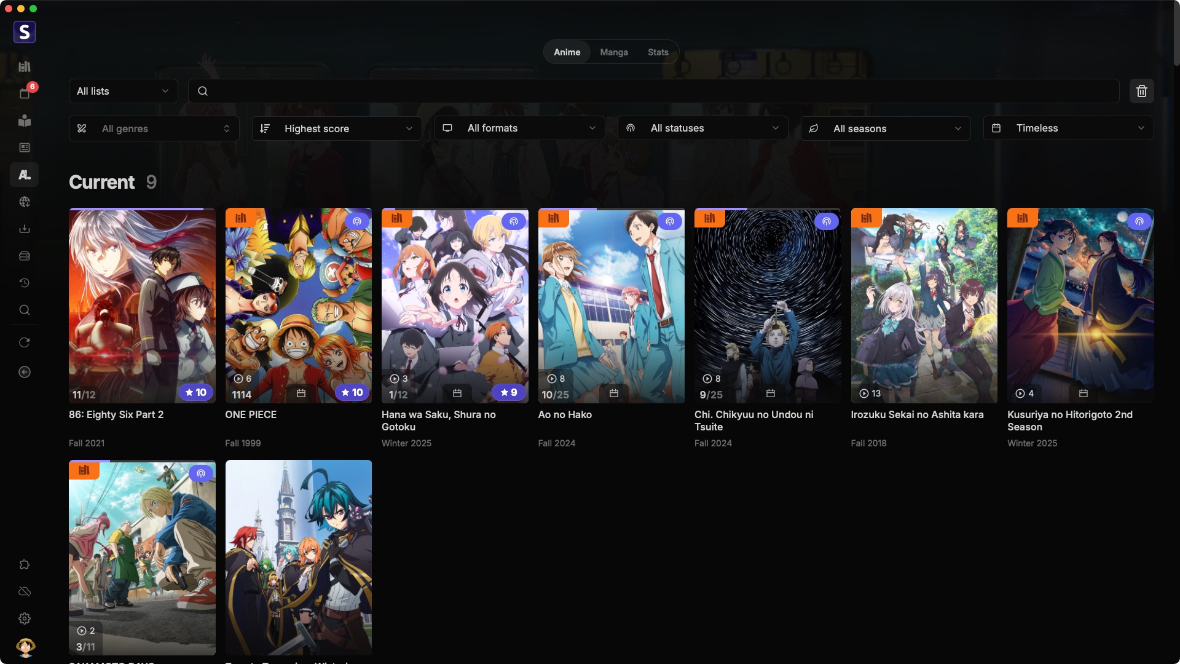Click into the search input field
The width and height of the screenshot is (1180, 664).
coord(651,91)
